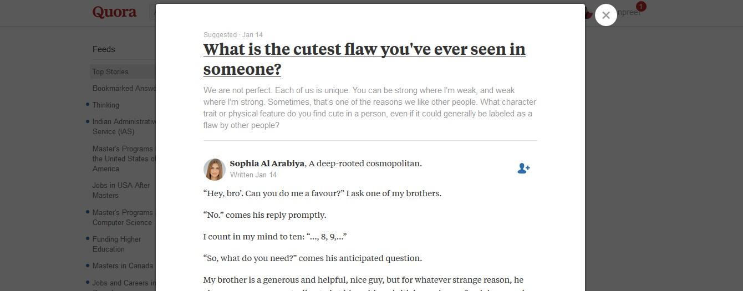Click author name Sophia Al Arabiya
743x291 pixels.
click(267, 164)
